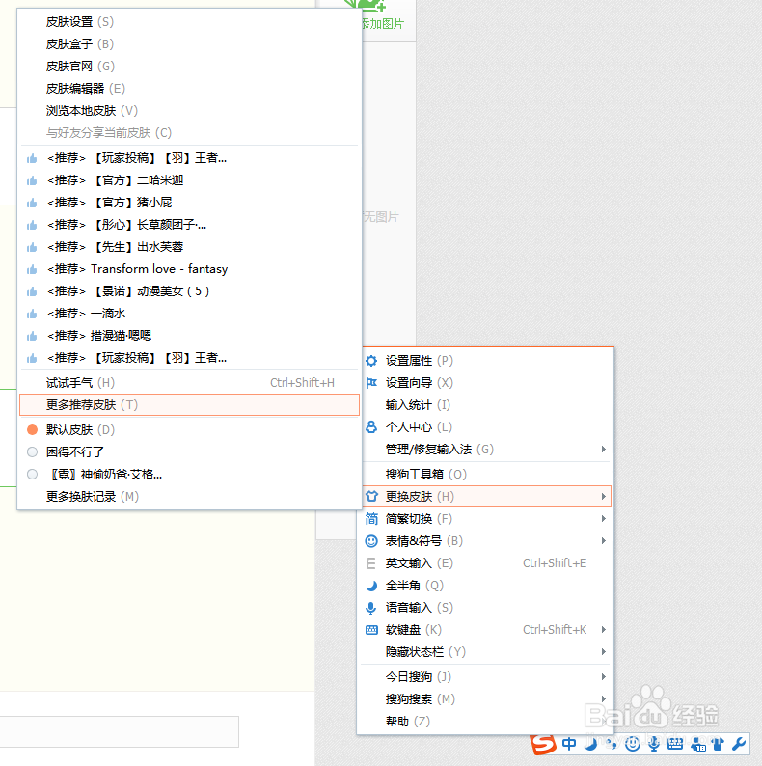Expand the 搜狗搜索 submenu arrow

point(604,699)
